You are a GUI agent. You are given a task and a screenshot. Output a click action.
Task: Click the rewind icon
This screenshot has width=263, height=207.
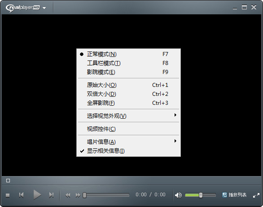click(x=68, y=195)
